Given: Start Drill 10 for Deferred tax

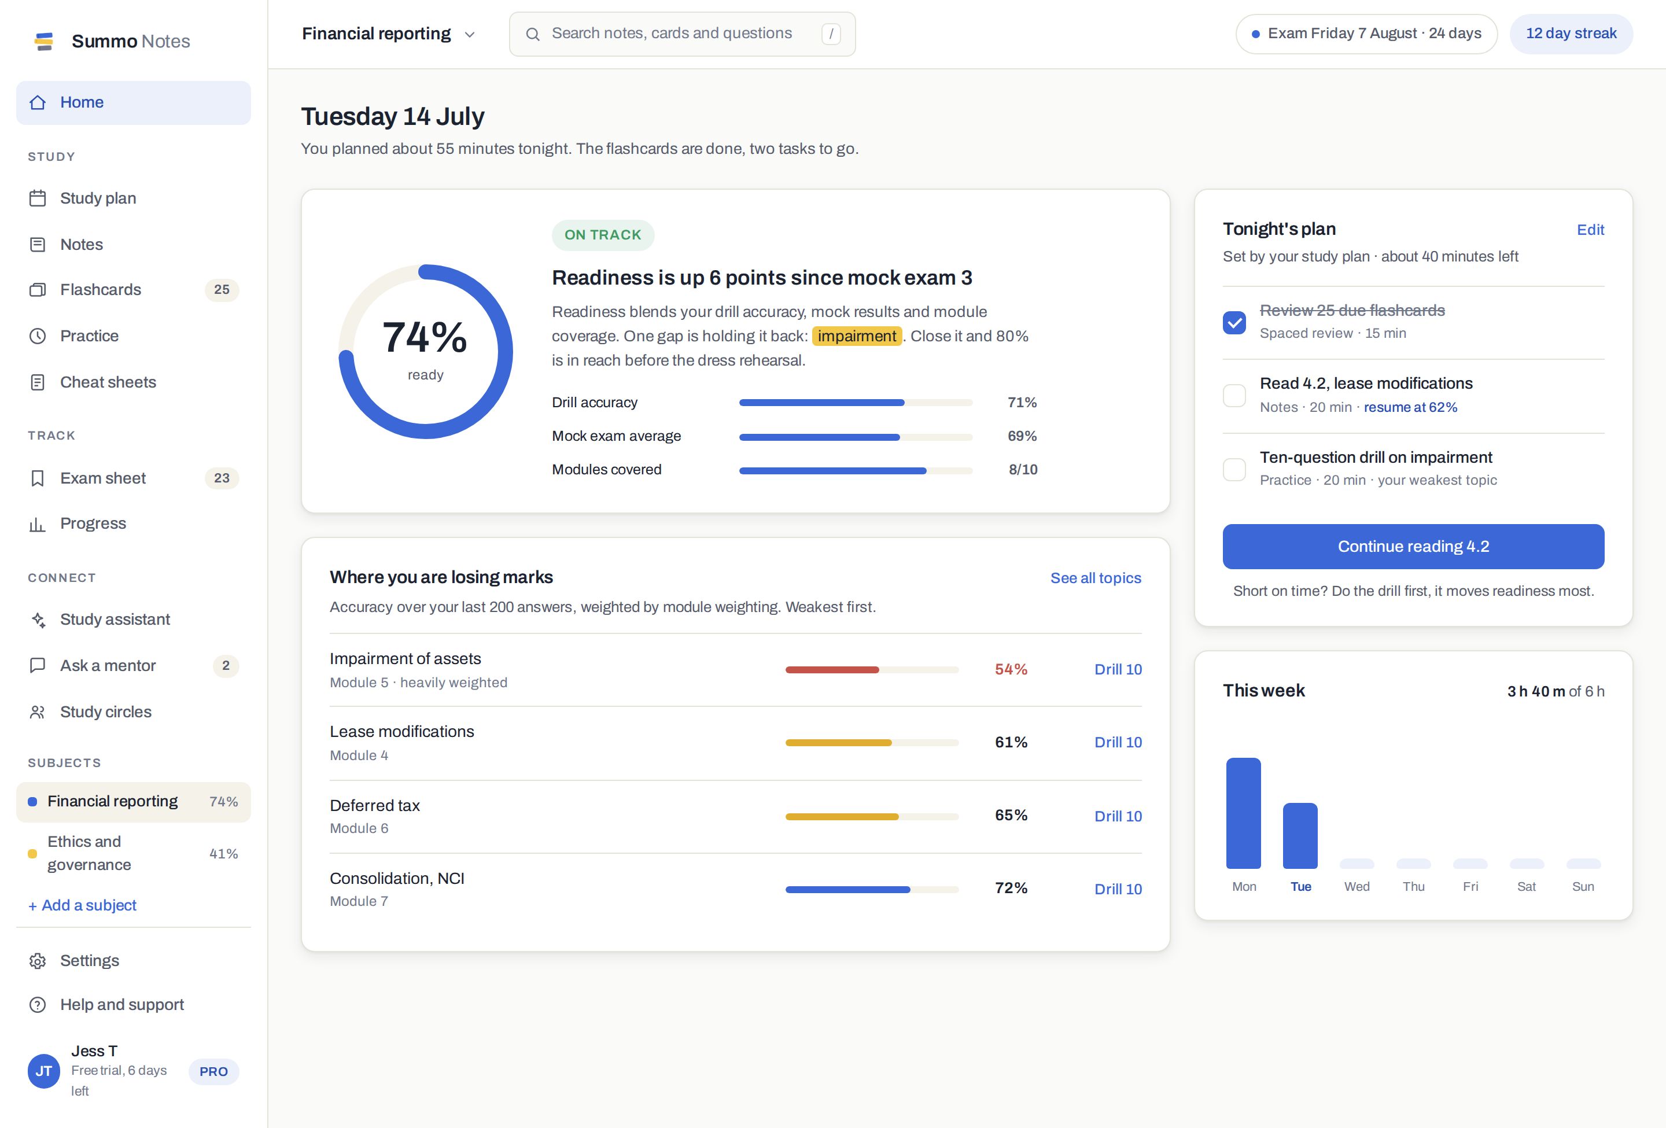Looking at the screenshot, I should 1118,816.
